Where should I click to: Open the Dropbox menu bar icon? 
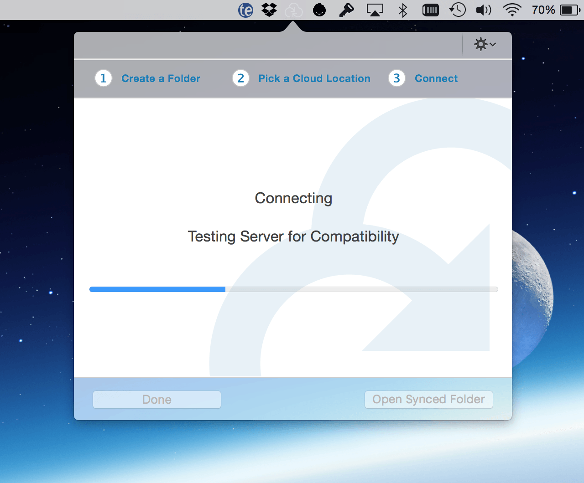point(269,10)
